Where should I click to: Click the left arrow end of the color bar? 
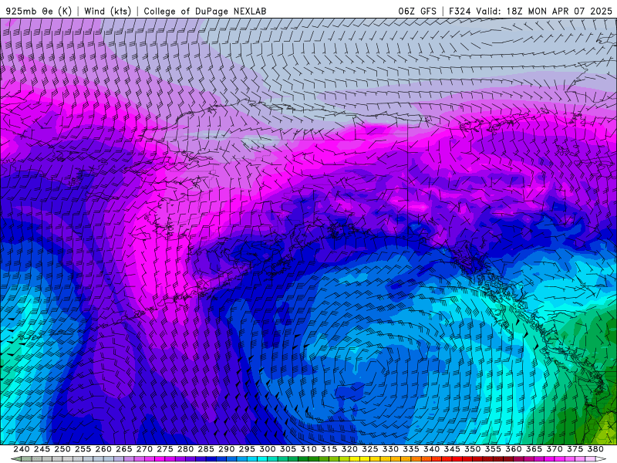16,459
